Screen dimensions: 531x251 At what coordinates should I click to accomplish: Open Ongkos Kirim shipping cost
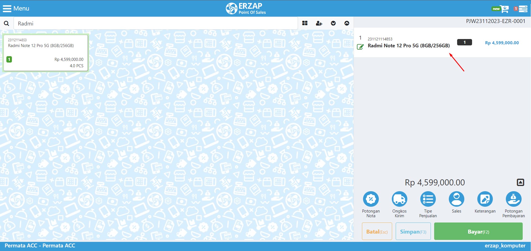tap(399, 205)
